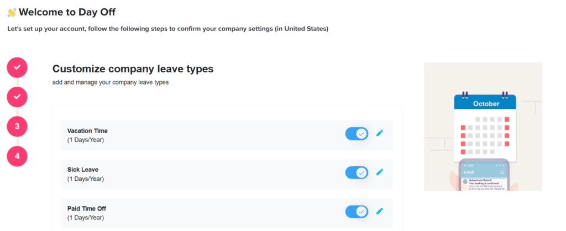
Task: Click the October calendar illustration
Action: (x=484, y=125)
